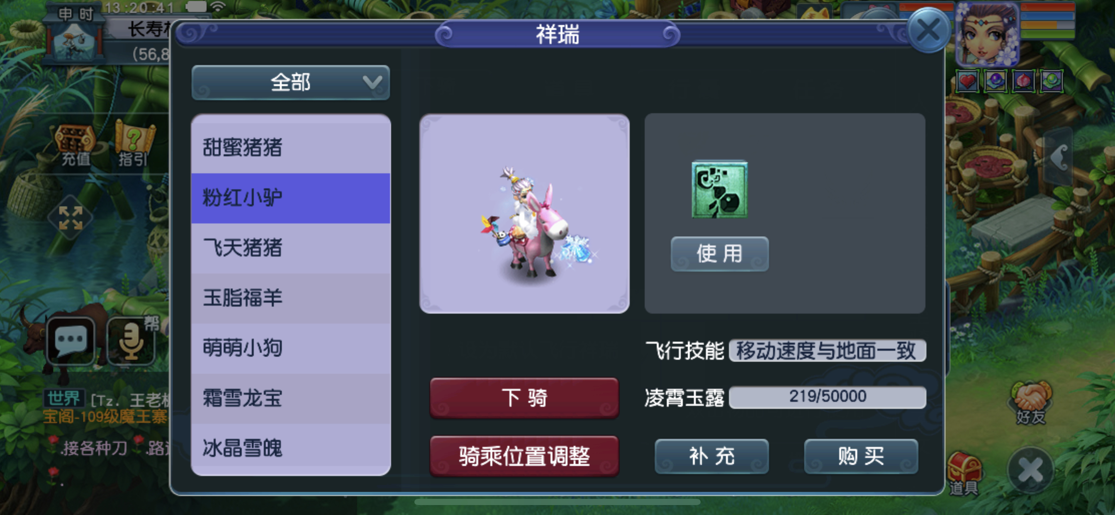
Task: Click the 补充 replenish button
Action: point(711,456)
